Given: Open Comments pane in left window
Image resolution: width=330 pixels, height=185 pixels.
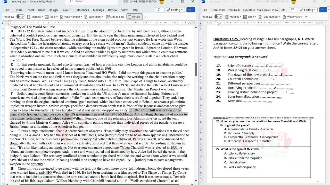Looking at the screenshot, I should [159, 10].
